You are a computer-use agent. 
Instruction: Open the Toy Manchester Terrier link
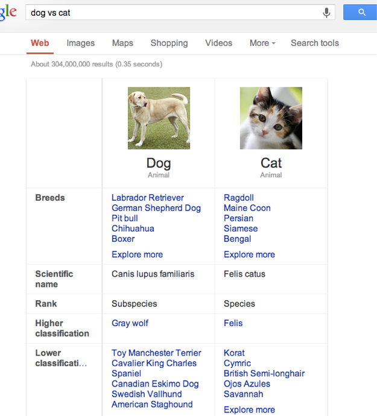point(156,353)
